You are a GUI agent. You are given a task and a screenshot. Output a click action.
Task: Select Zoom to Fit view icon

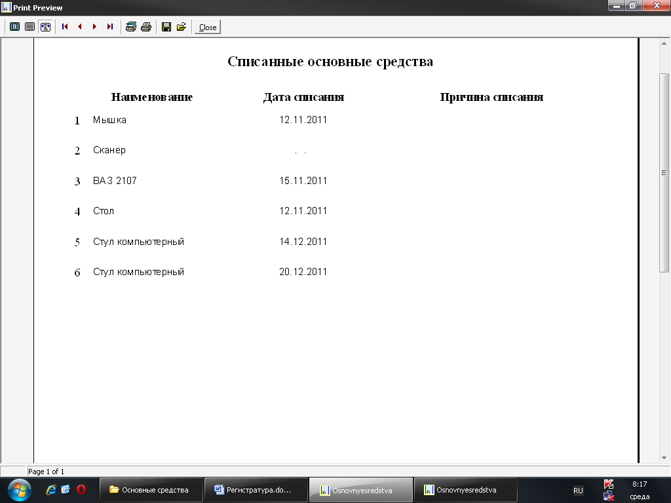(x=14, y=27)
